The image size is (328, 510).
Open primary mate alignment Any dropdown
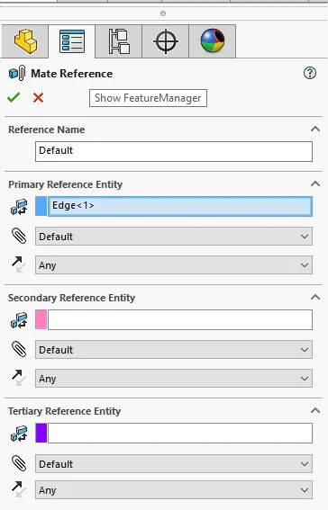tap(174, 264)
